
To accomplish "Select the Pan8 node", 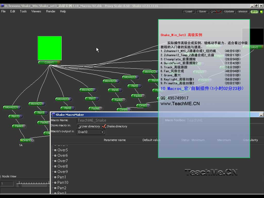I will click(68, 108).
